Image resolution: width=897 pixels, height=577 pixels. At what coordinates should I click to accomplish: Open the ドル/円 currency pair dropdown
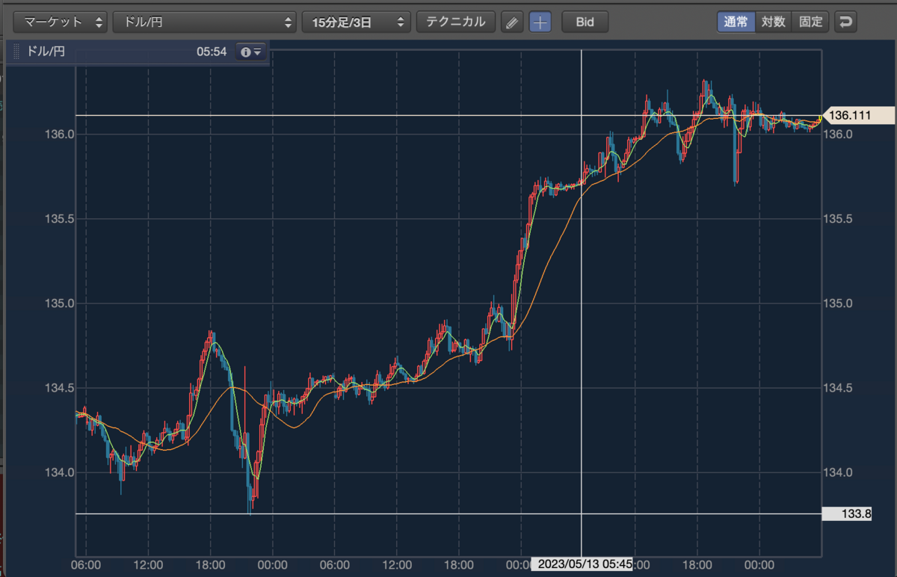(205, 22)
